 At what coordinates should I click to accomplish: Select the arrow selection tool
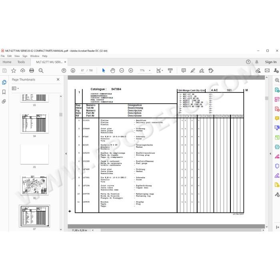click(103, 70)
